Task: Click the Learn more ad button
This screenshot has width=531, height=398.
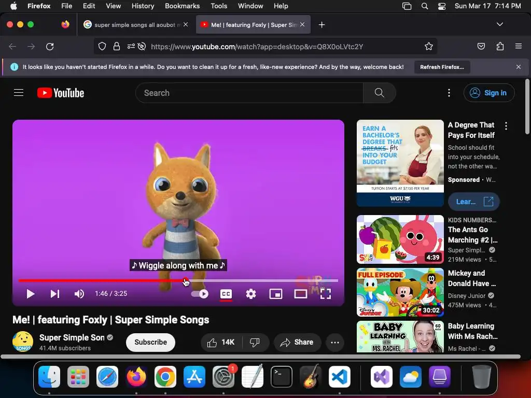Action: pos(474,202)
